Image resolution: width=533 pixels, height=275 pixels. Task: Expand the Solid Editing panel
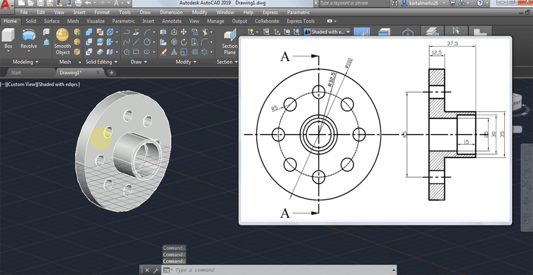click(101, 62)
